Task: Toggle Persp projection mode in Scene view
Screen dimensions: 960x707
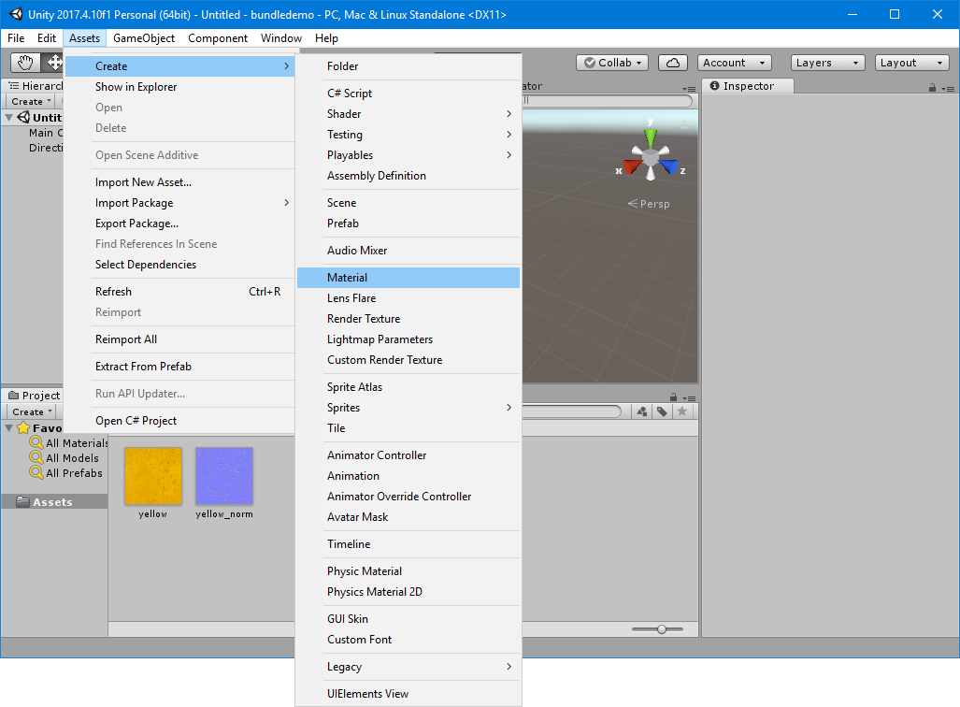Action: [x=649, y=203]
